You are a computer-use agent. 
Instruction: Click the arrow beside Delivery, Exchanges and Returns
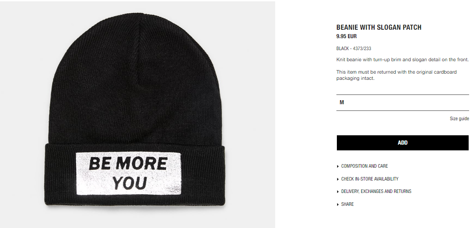(x=338, y=192)
